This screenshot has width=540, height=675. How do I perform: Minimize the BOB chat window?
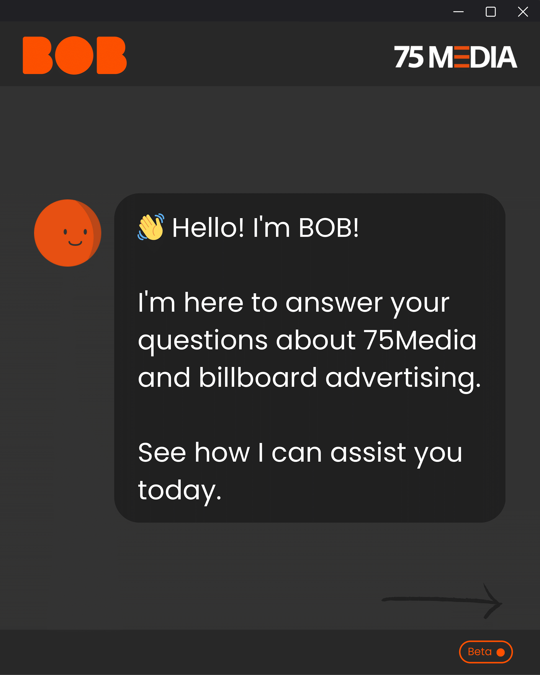point(458,12)
